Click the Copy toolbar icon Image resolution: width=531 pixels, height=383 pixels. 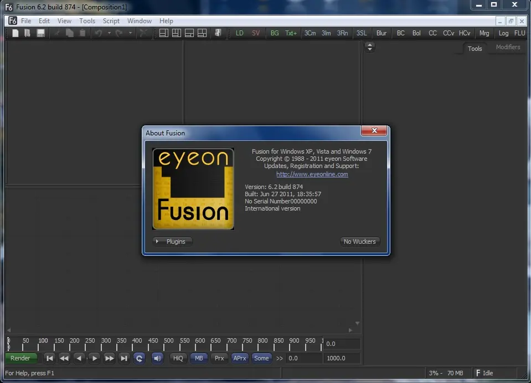pos(70,33)
